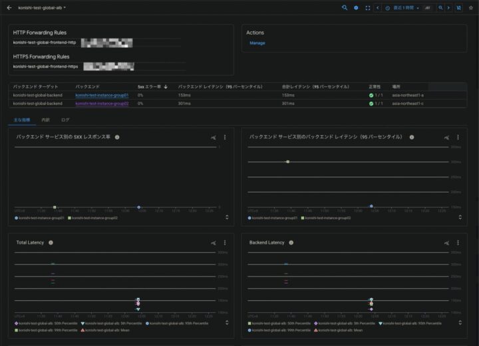Click the Manage link under Actions
479x346 pixels.
tap(257, 43)
